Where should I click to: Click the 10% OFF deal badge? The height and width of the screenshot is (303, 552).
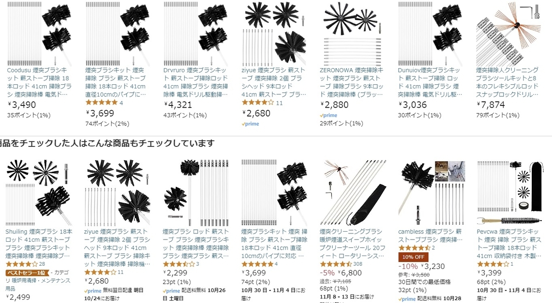pyautogui.click(x=413, y=257)
